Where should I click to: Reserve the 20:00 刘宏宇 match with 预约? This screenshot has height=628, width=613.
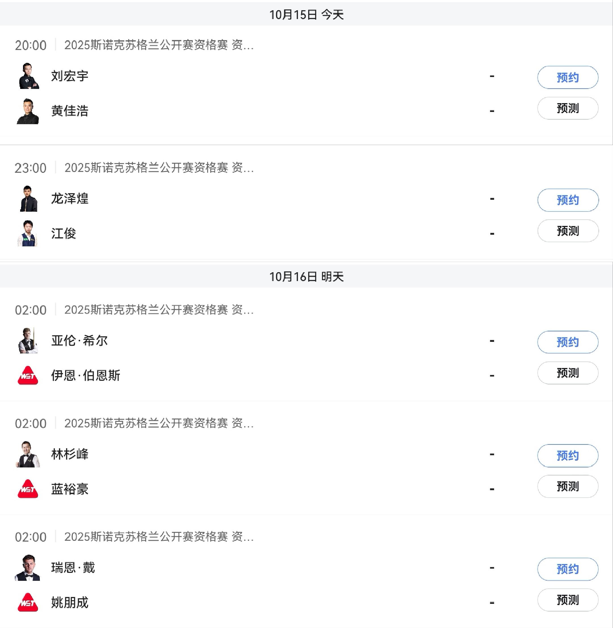click(568, 77)
